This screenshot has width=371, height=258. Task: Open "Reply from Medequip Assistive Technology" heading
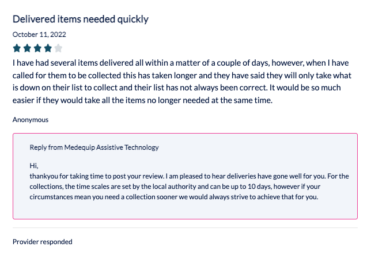click(x=94, y=147)
